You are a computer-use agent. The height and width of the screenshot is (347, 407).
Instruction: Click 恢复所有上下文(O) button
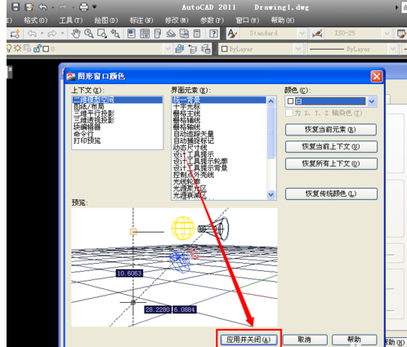pyautogui.click(x=331, y=163)
